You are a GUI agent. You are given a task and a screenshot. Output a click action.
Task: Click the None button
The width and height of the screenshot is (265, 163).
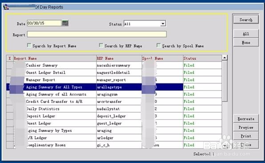tap(246, 42)
